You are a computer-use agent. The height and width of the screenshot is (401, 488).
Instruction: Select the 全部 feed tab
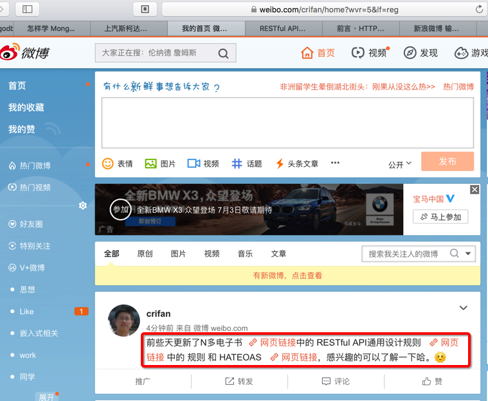(111, 254)
